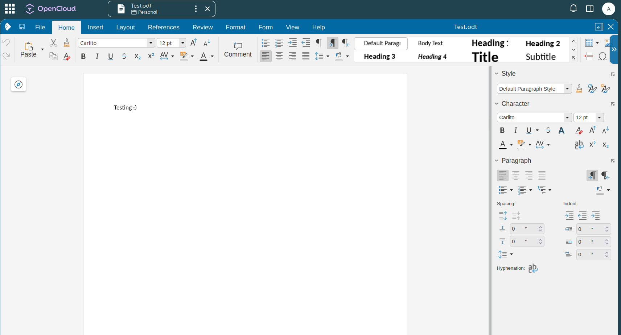
Task: Collapse the Paragraph section in sidebar
Action: [x=497, y=161]
